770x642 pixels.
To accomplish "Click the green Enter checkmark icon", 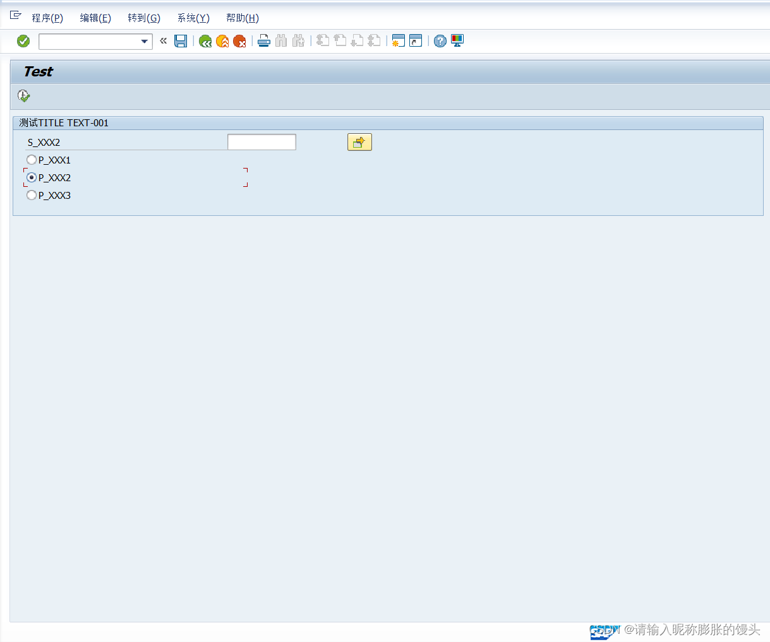I will pos(23,41).
